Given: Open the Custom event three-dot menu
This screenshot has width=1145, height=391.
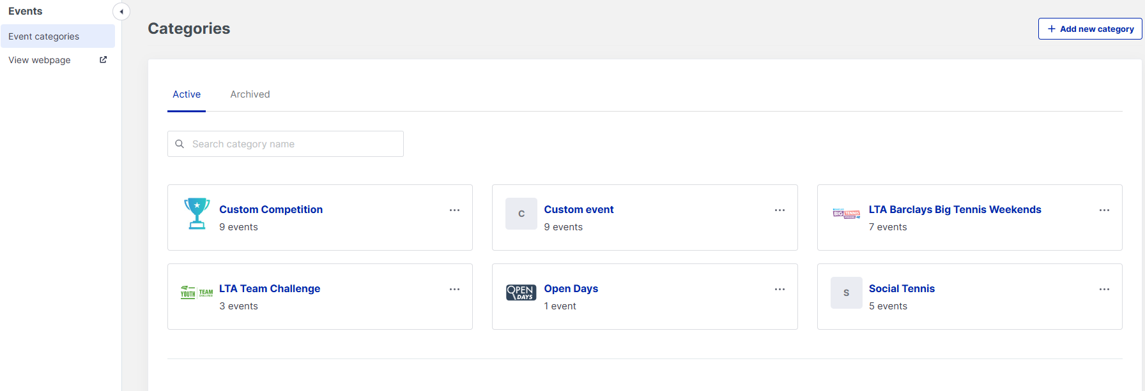Looking at the screenshot, I should coord(780,210).
